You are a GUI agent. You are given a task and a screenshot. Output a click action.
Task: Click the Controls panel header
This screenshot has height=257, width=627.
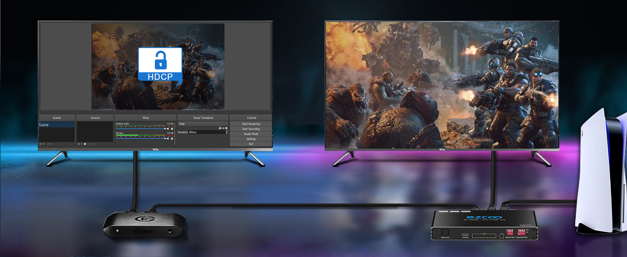click(251, 118)
